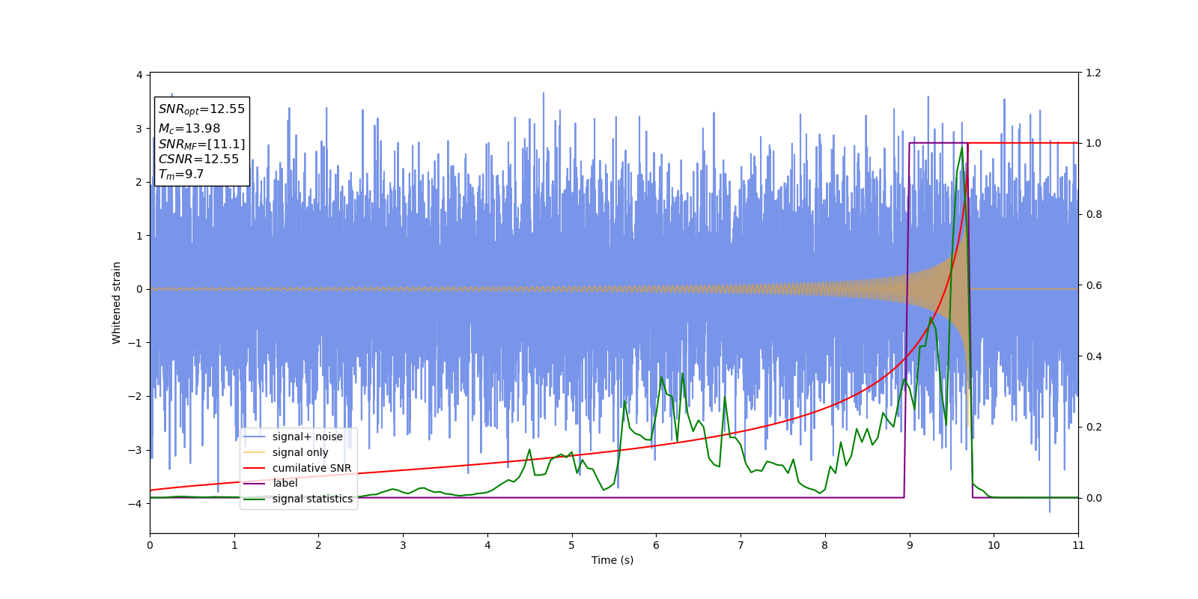Click the 'label' legend entry

(285, 483)
